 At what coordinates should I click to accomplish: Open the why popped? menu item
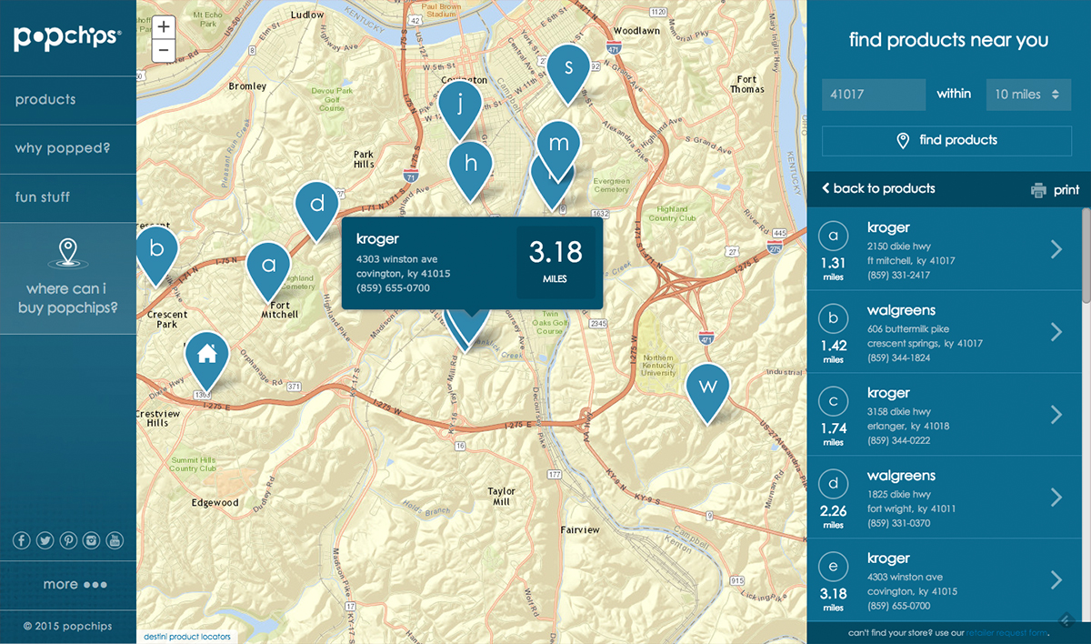[x=61, y=148]
